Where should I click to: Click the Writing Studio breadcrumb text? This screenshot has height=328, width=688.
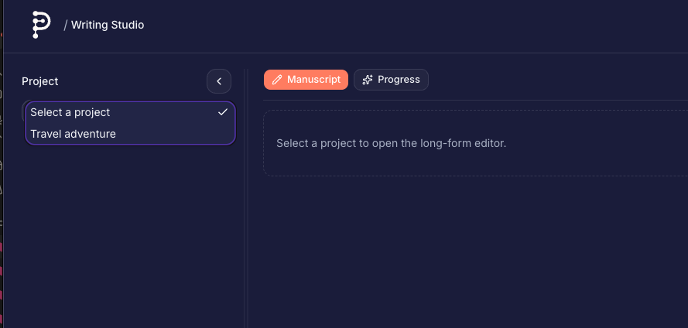(x=108, y=25)
